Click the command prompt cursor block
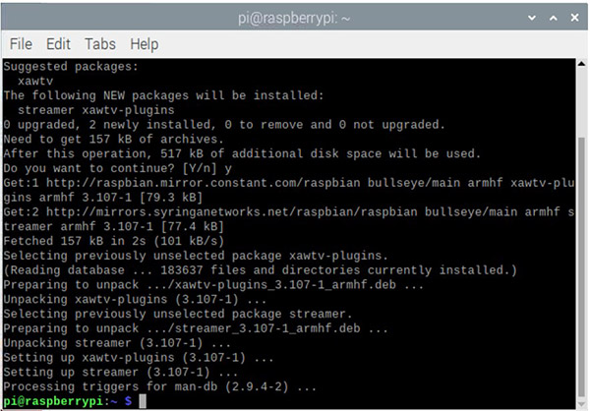The height and width of the screenshot is (411, 590). point(143,401)
